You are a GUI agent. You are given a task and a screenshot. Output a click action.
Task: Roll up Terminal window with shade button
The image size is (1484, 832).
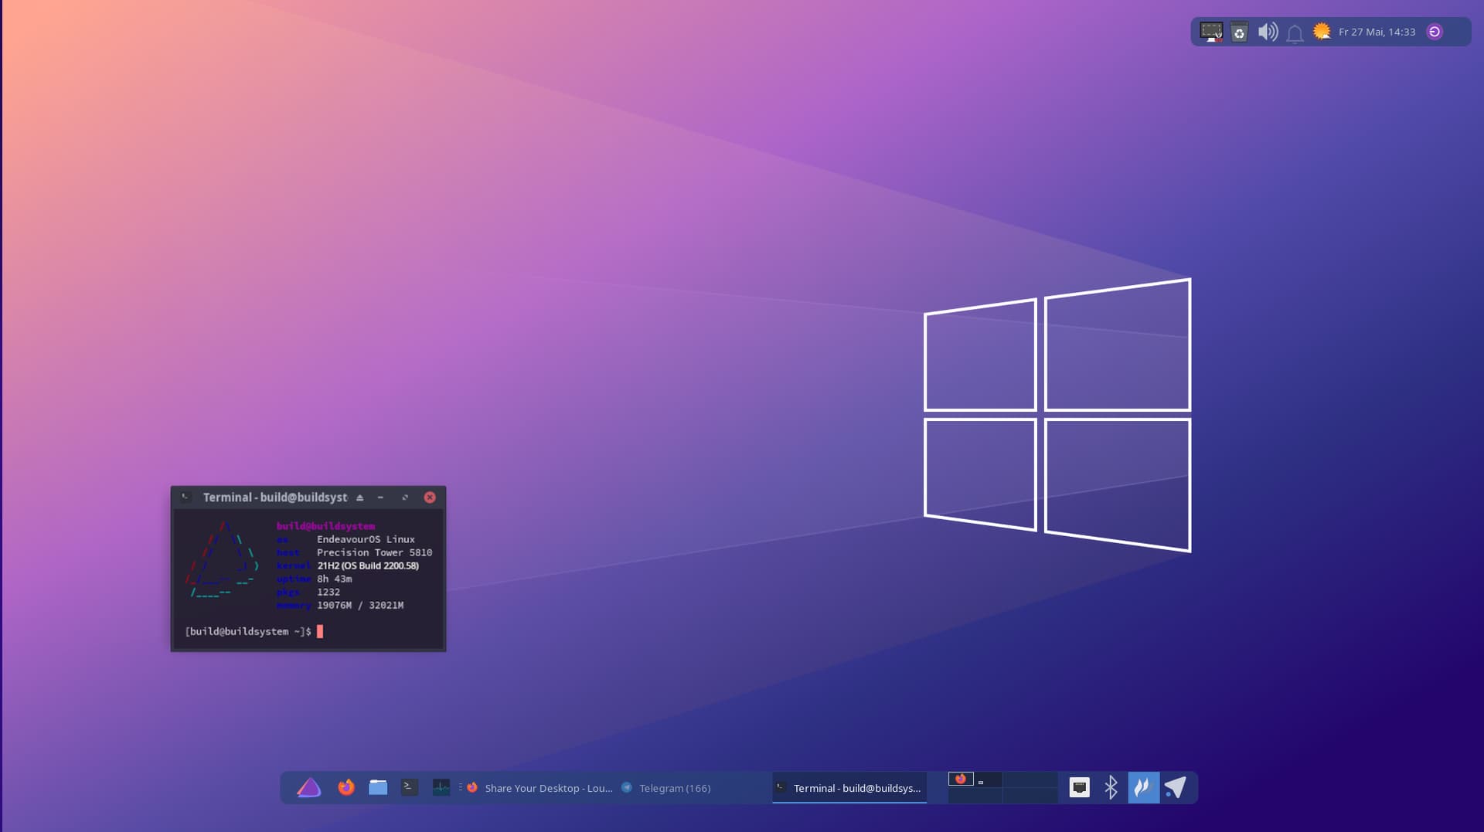point(359,498)
